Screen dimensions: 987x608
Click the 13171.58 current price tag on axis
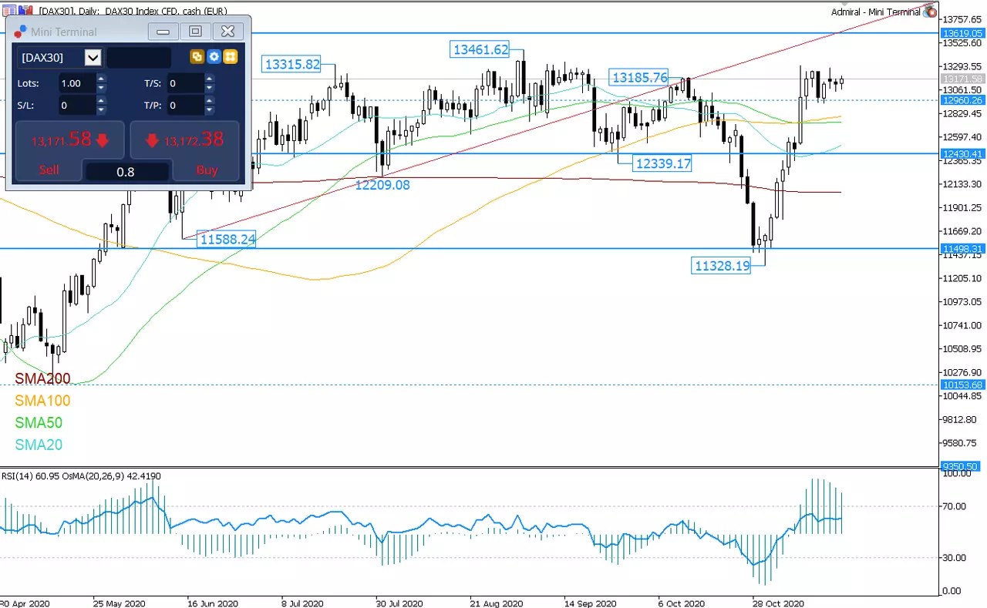(x=962, y=79)
